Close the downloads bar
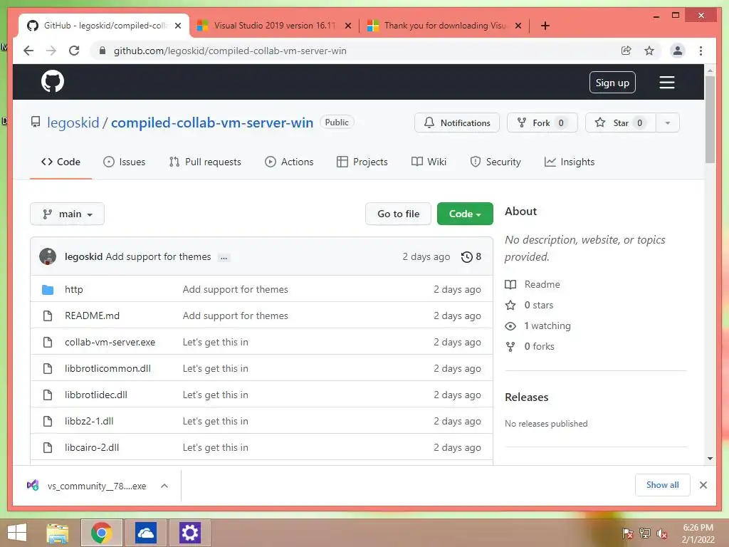The image size is (729, 547). click(703, 485)
